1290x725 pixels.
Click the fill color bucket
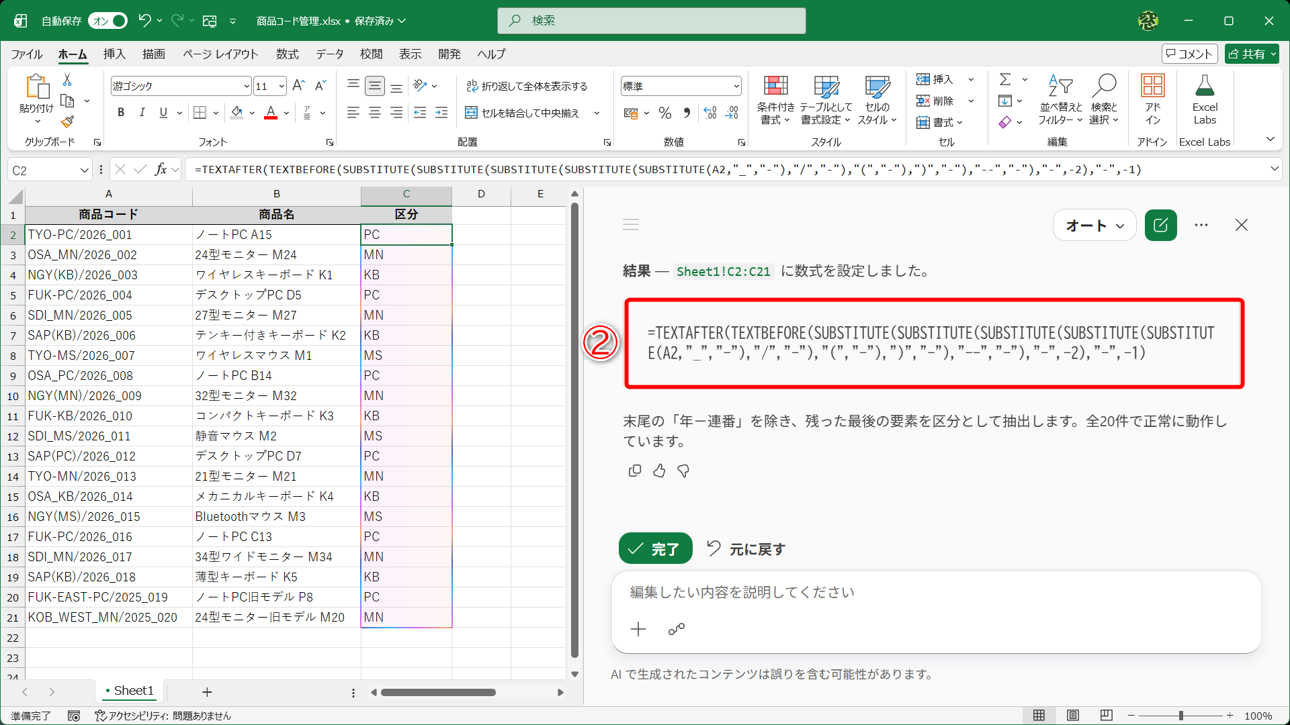237,113
